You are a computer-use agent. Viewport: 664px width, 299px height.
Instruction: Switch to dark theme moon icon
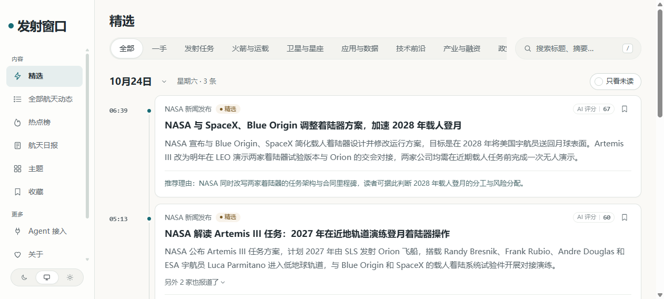[24, 277]
